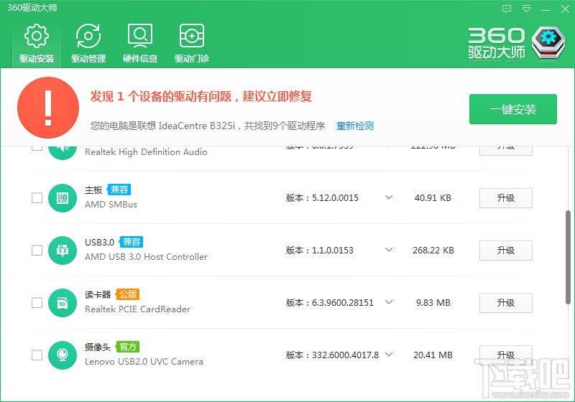Expand version dropdown for 5.12.0.0015
Viewport: 575px width, 402px height.
(389, 197)
